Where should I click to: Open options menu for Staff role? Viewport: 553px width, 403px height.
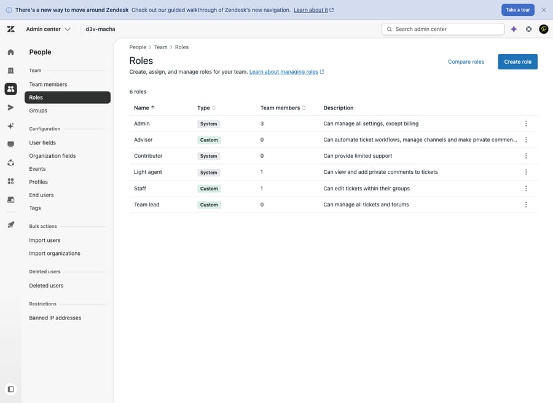526,189
